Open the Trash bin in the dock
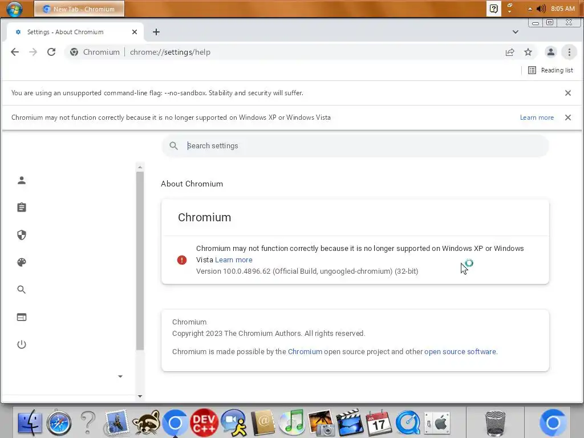 click(496, 423)
